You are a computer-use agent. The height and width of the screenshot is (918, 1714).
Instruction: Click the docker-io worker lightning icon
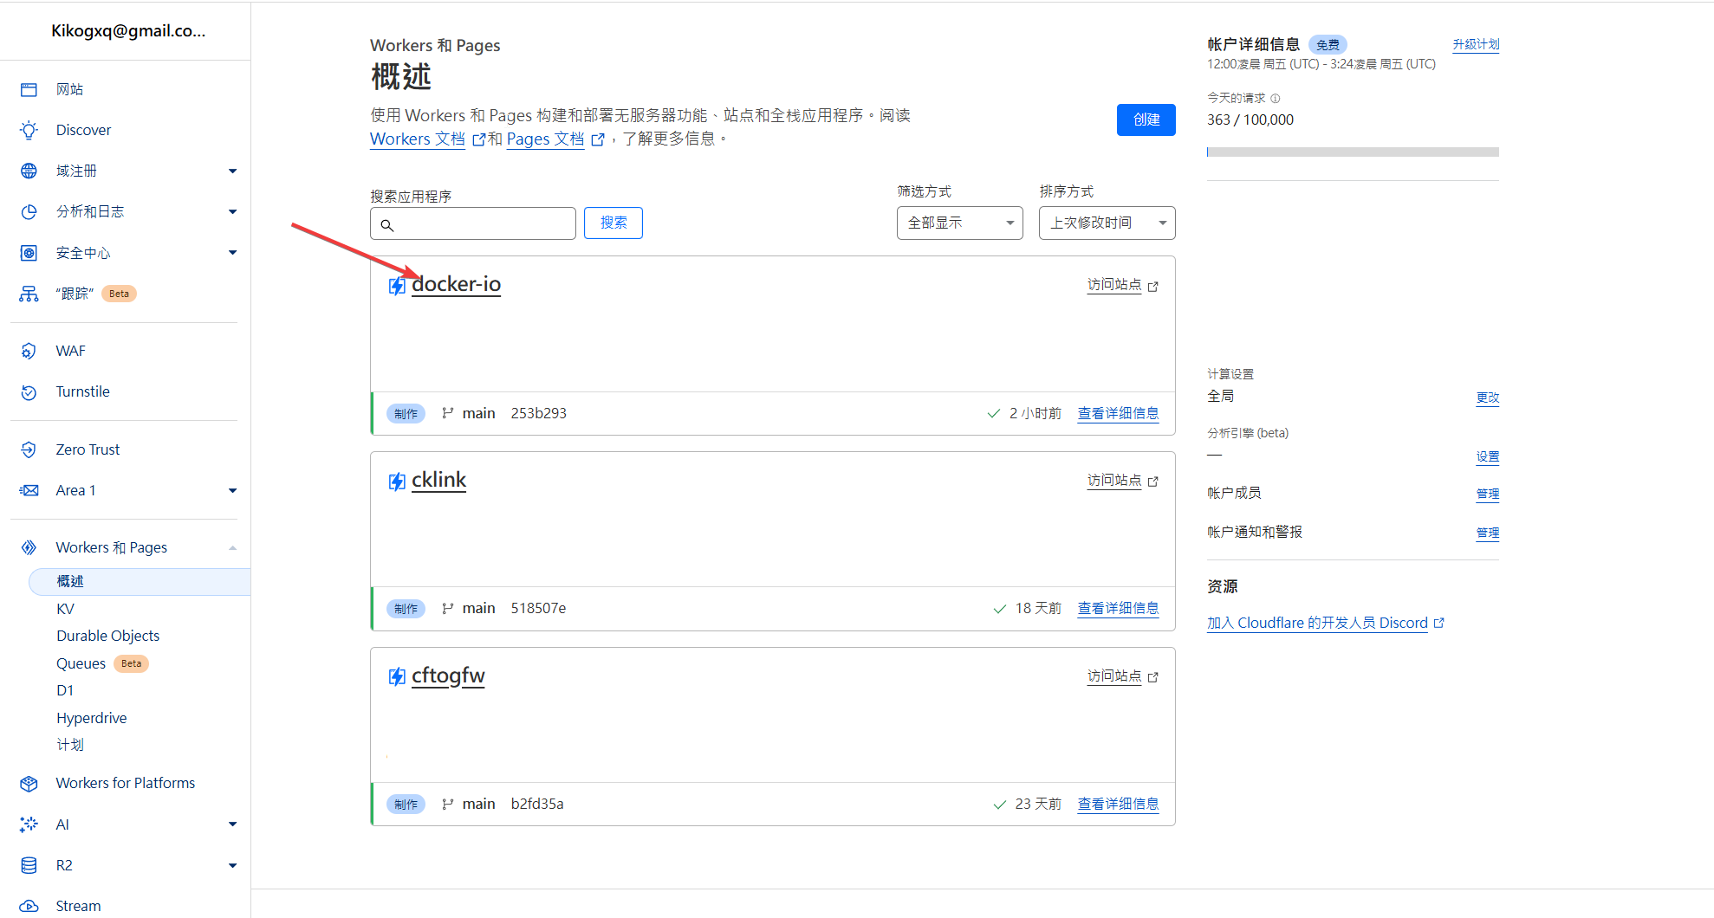tap(397, 286)
